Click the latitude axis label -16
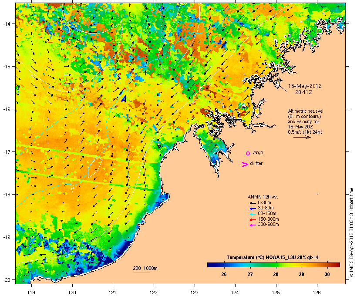Screen dimensions: 357x296 coord(6,109)
